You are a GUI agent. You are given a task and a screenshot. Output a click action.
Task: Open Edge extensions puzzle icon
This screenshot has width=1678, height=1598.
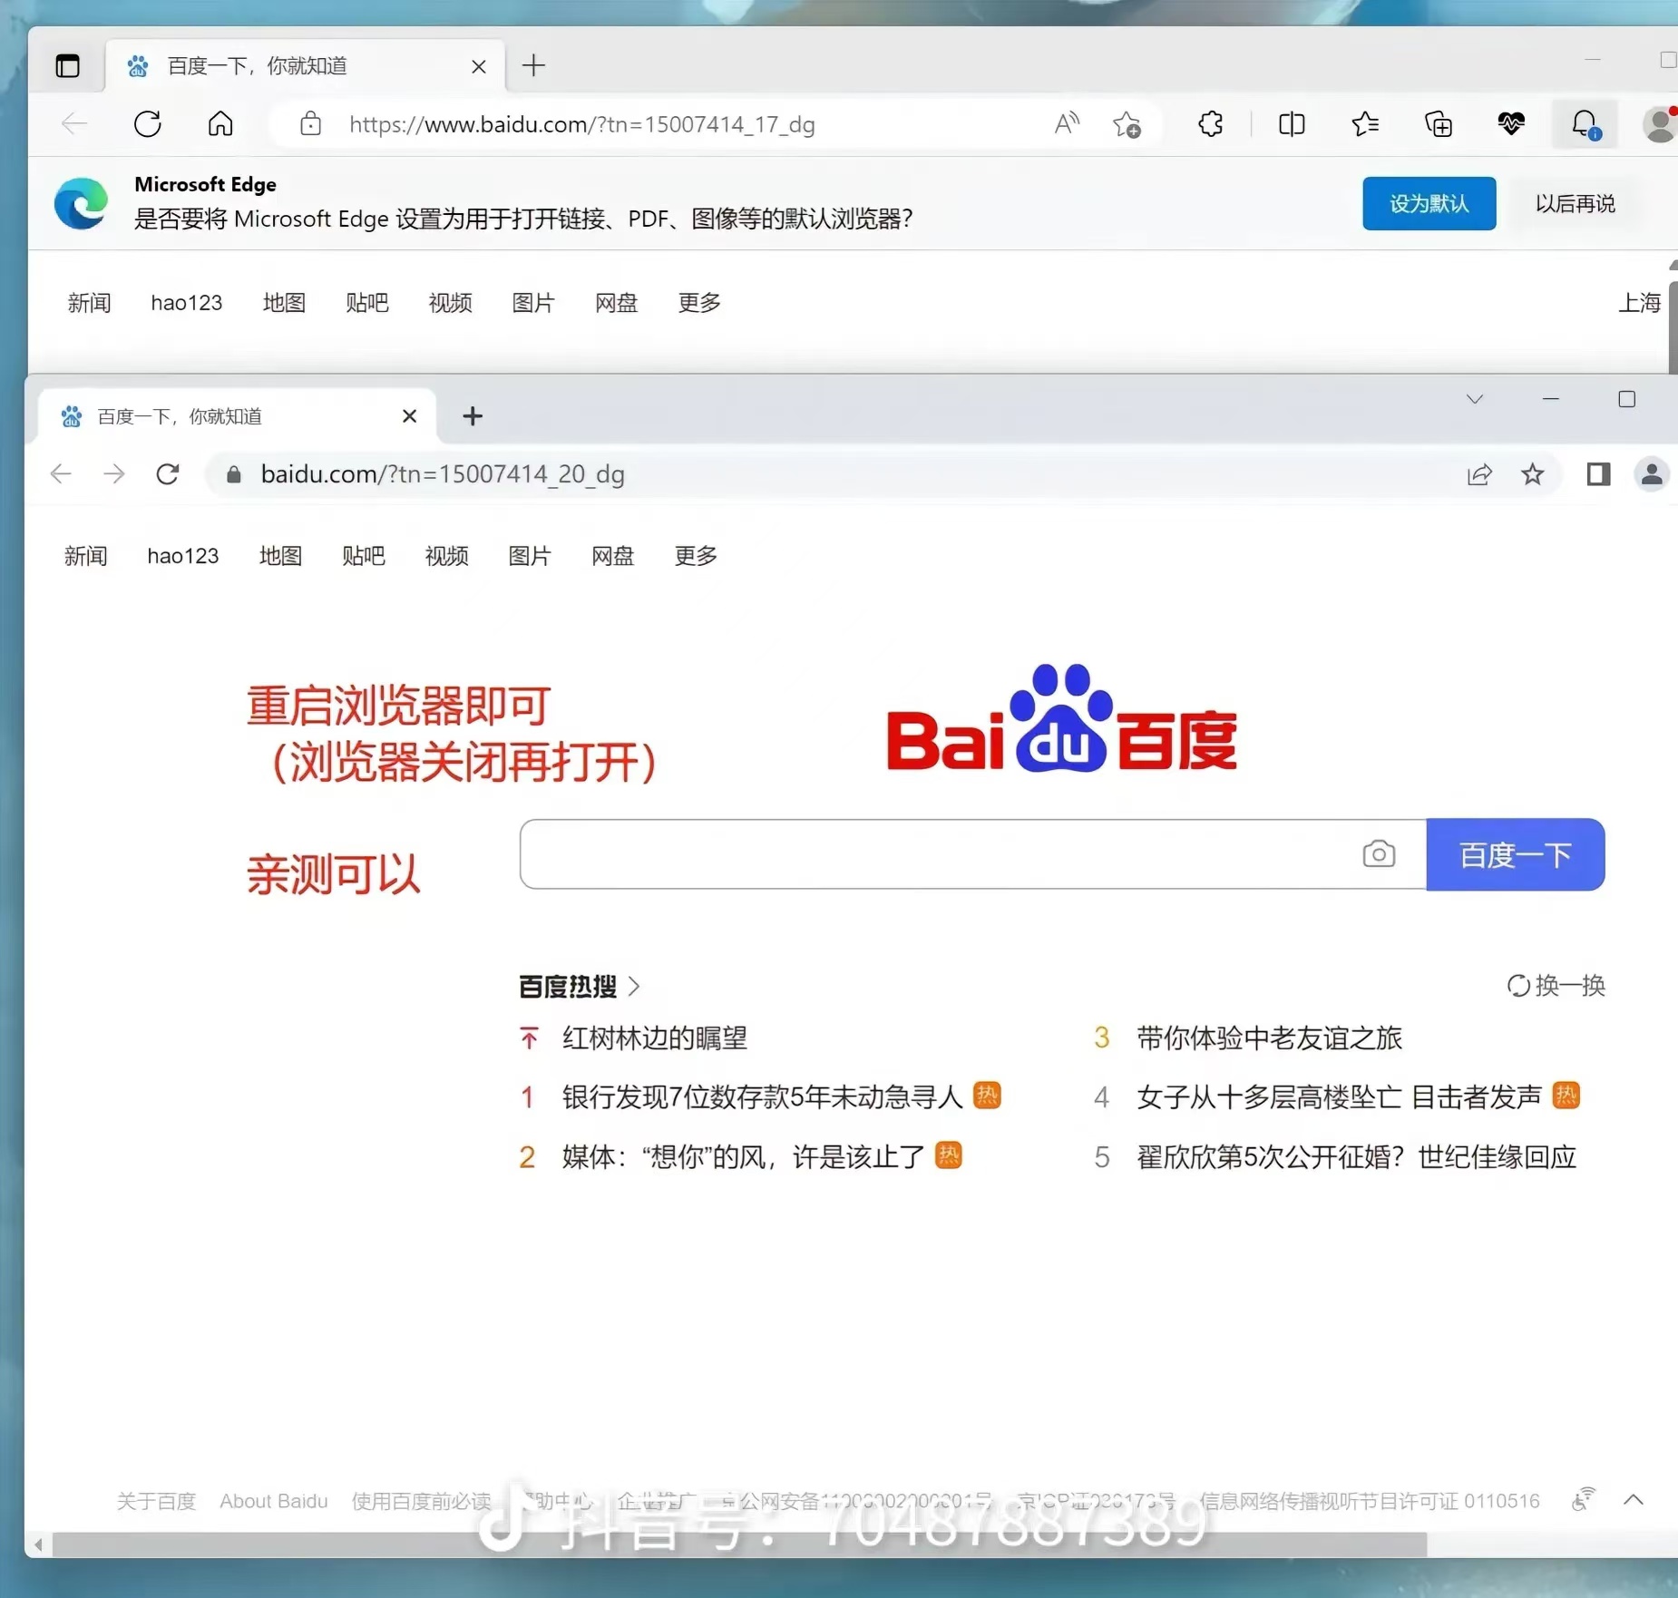pyautogui.click(x=1210, y=123)
